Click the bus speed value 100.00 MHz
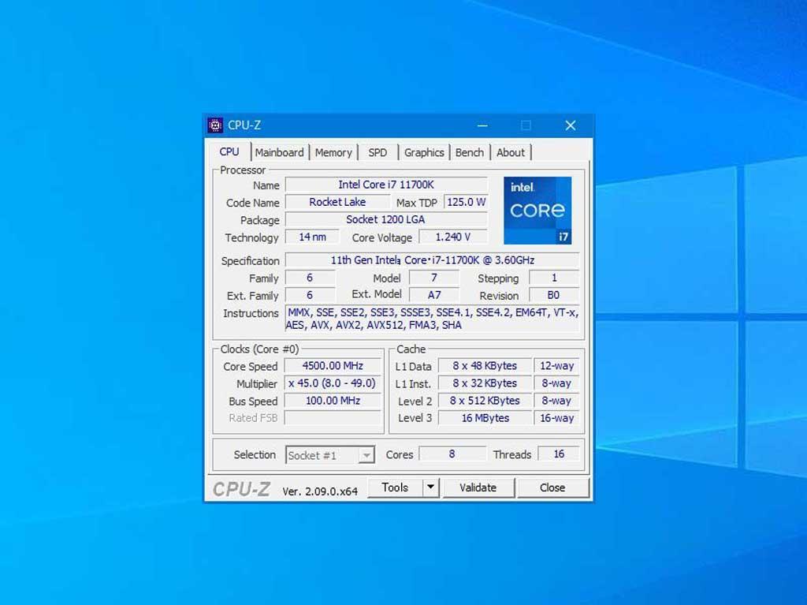Image resolution: width=807 pixels, height=605 pixels. click(x=333, y=401)
